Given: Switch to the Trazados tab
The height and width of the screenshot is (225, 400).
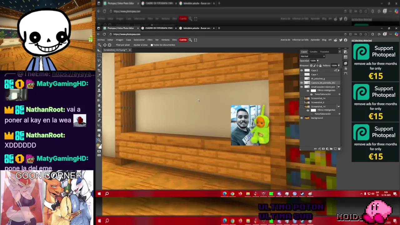Looking at the screenshot, I should tap(324, 52).
